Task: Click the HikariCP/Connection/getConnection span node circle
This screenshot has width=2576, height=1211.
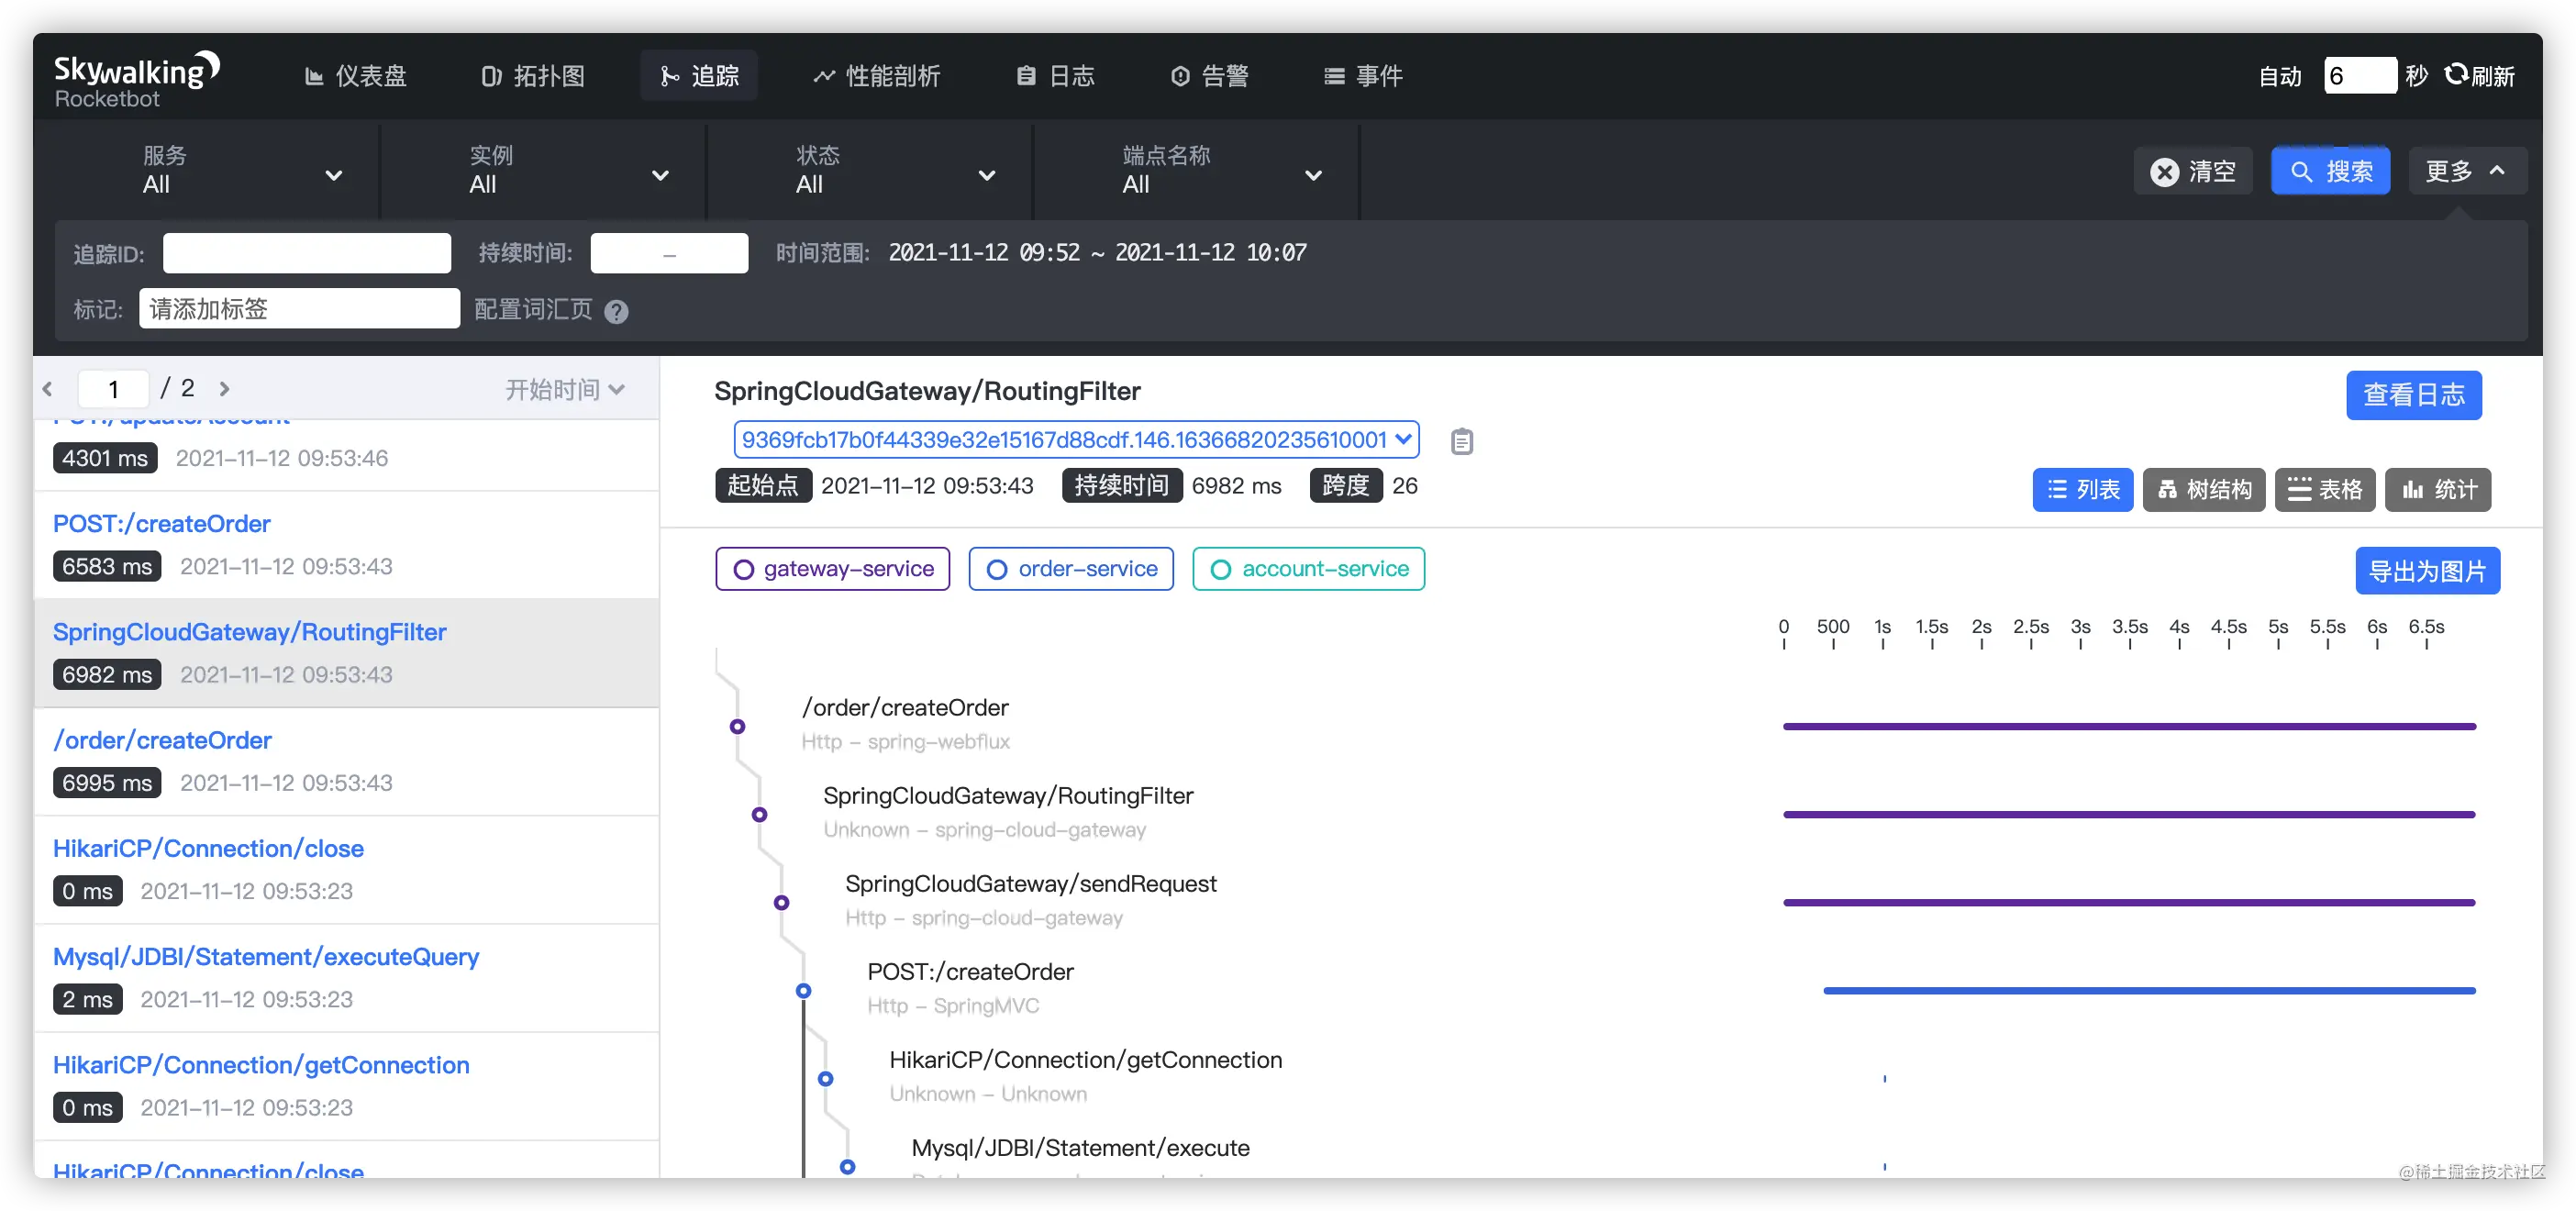Action: (825, 1079)
